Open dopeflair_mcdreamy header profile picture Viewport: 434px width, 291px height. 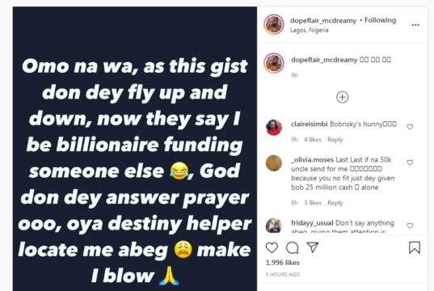[x=274, y=24]
